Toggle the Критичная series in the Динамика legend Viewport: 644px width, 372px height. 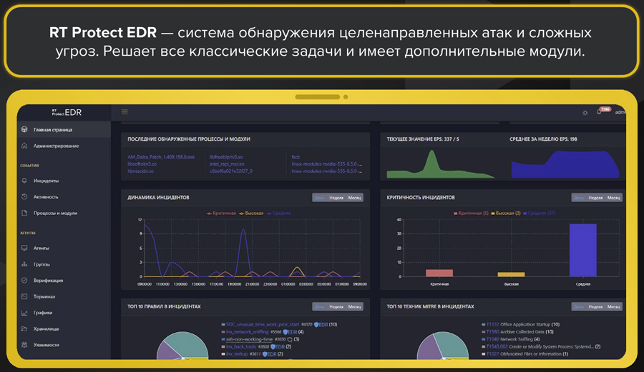(x=221, y=213)
